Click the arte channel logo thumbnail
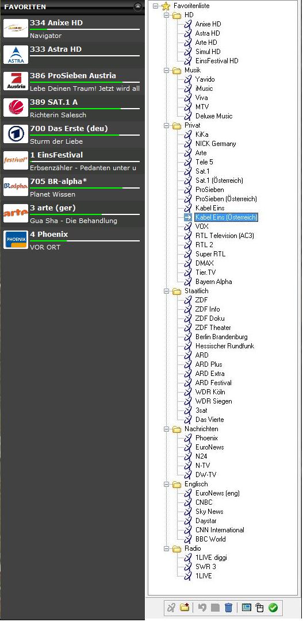This screenshot has height=626, width=303. (16, 213)
